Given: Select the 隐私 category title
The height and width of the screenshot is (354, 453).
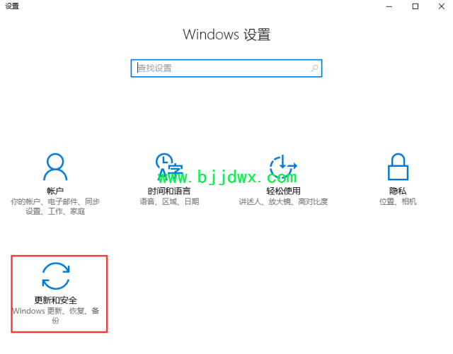Looking at the screenshot, I should (398, 191).
